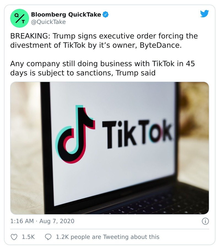Click the reply speech bubble icon
Image resolution: width=220 pixels, height=251 pixels.
point(48,237)
